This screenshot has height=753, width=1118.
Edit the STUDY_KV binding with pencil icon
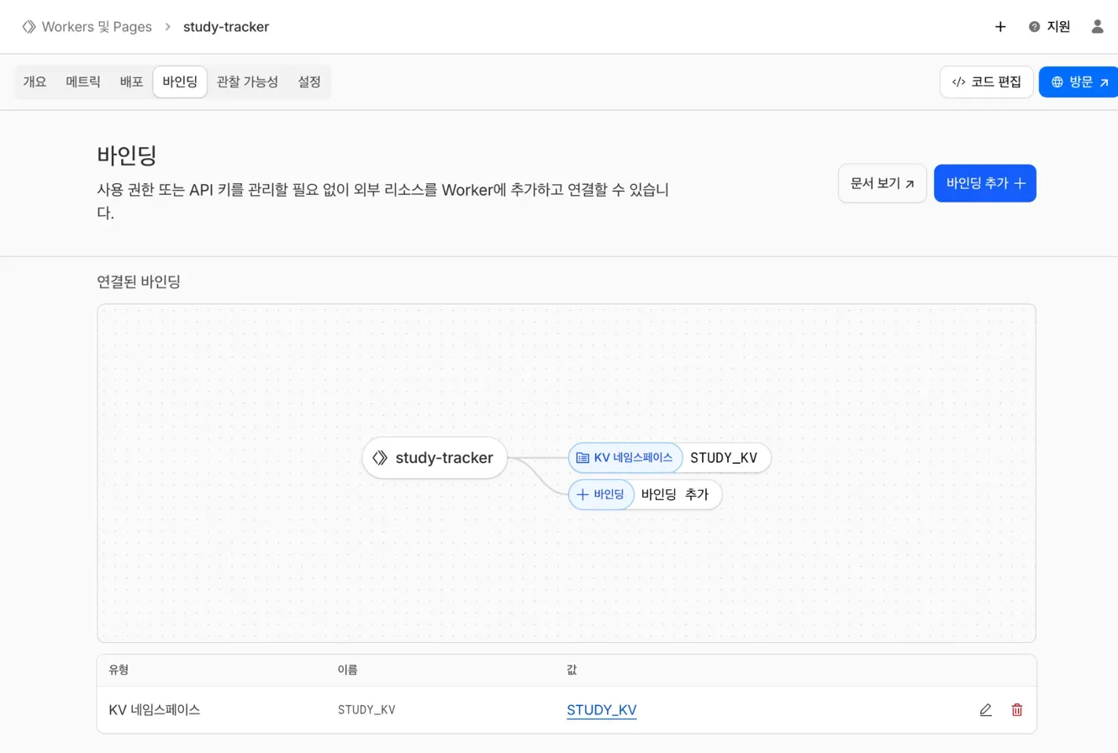point(986,710)
